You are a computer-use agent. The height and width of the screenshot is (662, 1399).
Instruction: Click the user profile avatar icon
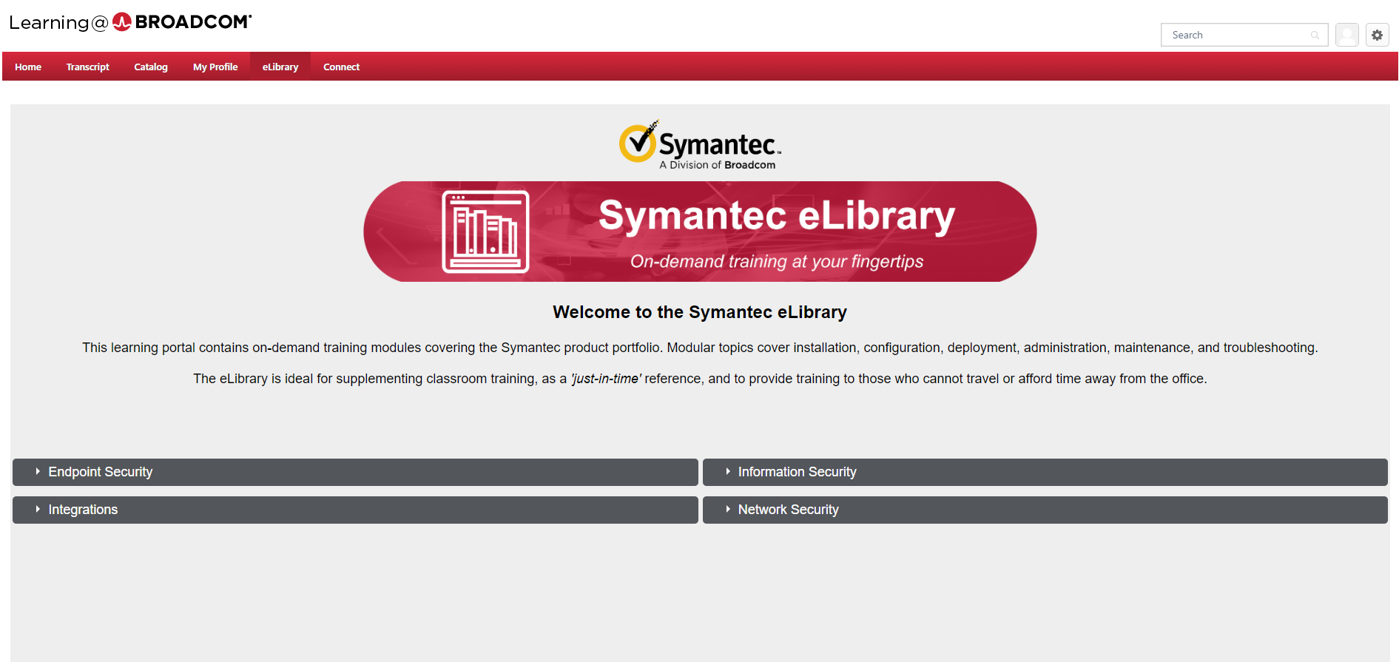click(x=1346, y=35)
